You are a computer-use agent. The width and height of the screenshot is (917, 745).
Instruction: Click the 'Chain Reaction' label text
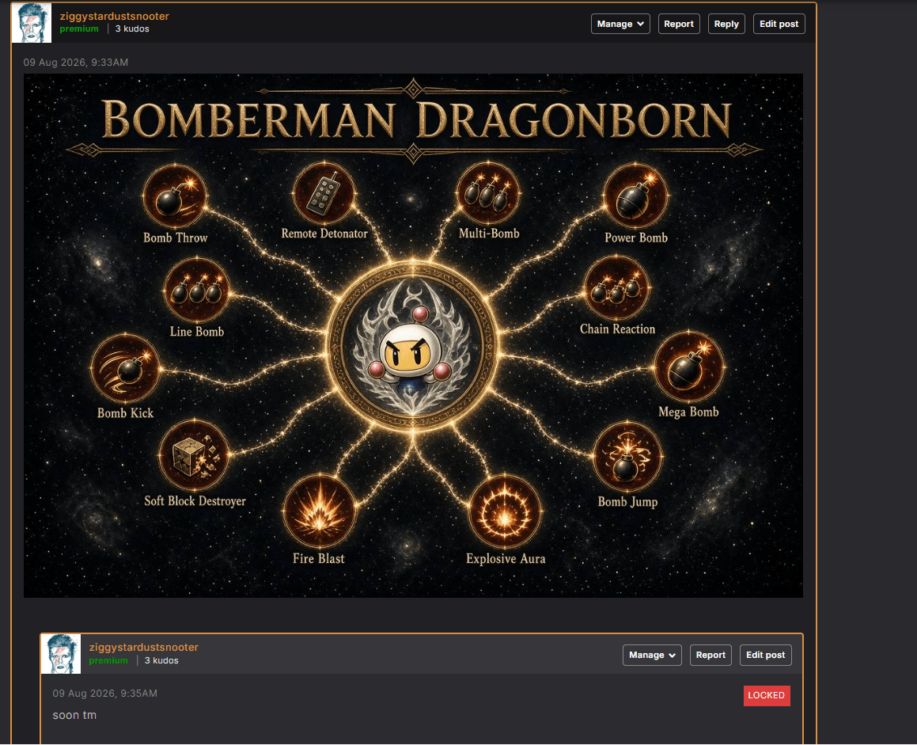click(x=618, y=329)
